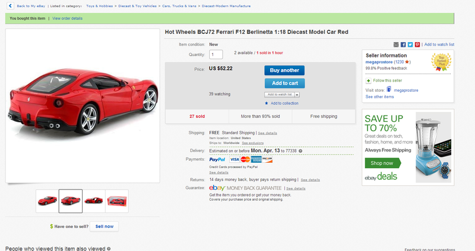Pin the listing on Pinterest
The image size is (475, 251).
[417, 44]
